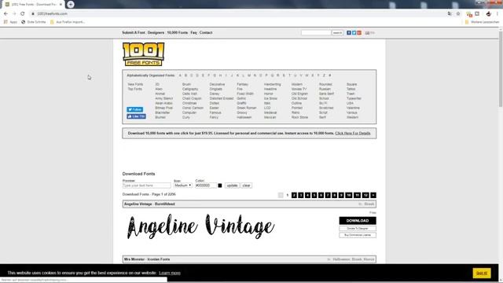
Task: Open the Typewriter font category
Action: pyautogui.click(x=354, y=98)
